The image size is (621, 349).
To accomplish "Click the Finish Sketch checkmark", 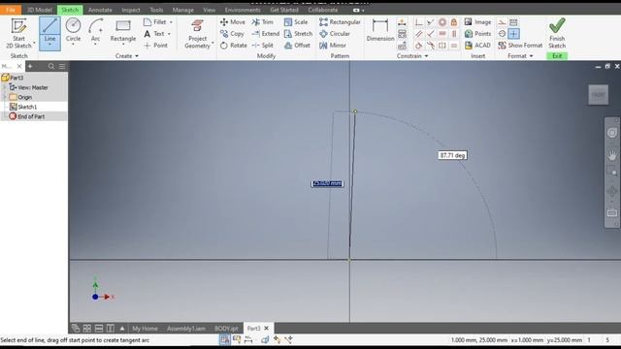I will 557,26.
